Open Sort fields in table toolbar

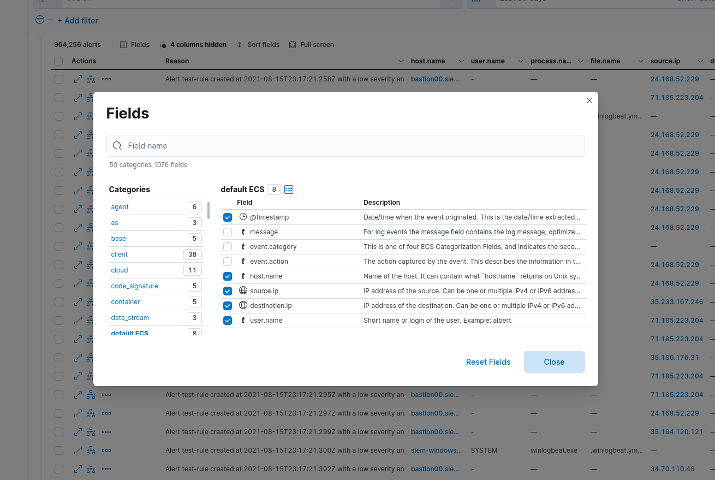click(258, 45)
